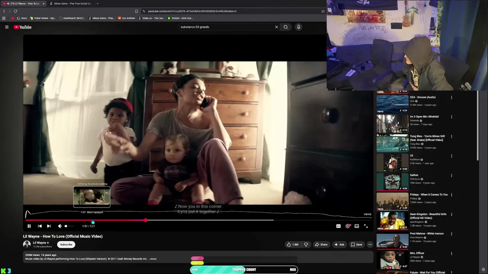Image resolution: width=488 pixels, height=274 pixels.
Task: Open Stake.us bookmark
Action: coord(151,18)
